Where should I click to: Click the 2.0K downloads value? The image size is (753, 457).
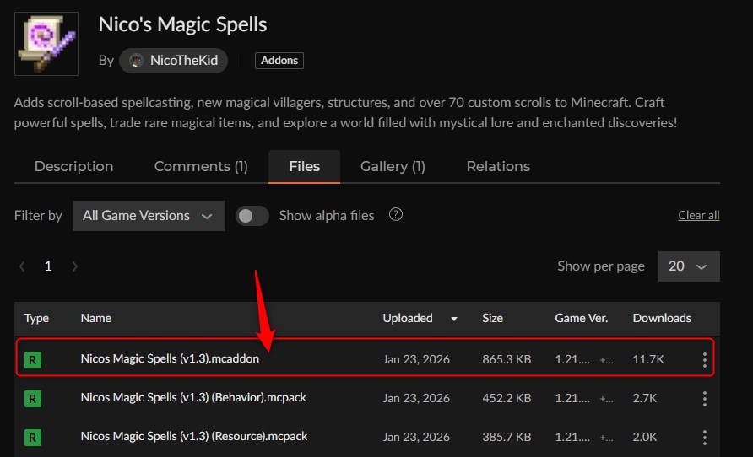(645, 437)
